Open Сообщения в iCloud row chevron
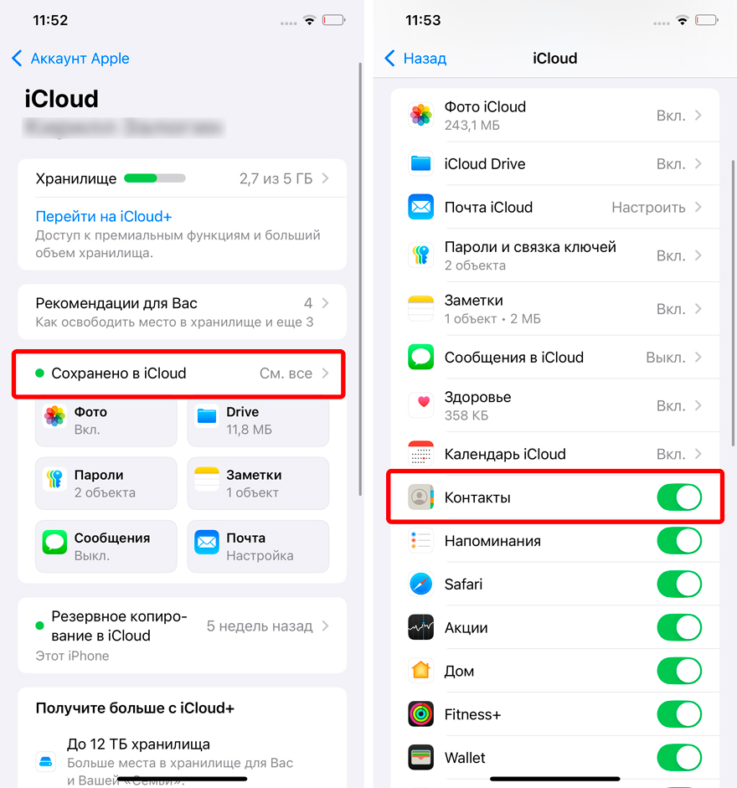This screenshot has height=788, width=737. pos(698,358)
